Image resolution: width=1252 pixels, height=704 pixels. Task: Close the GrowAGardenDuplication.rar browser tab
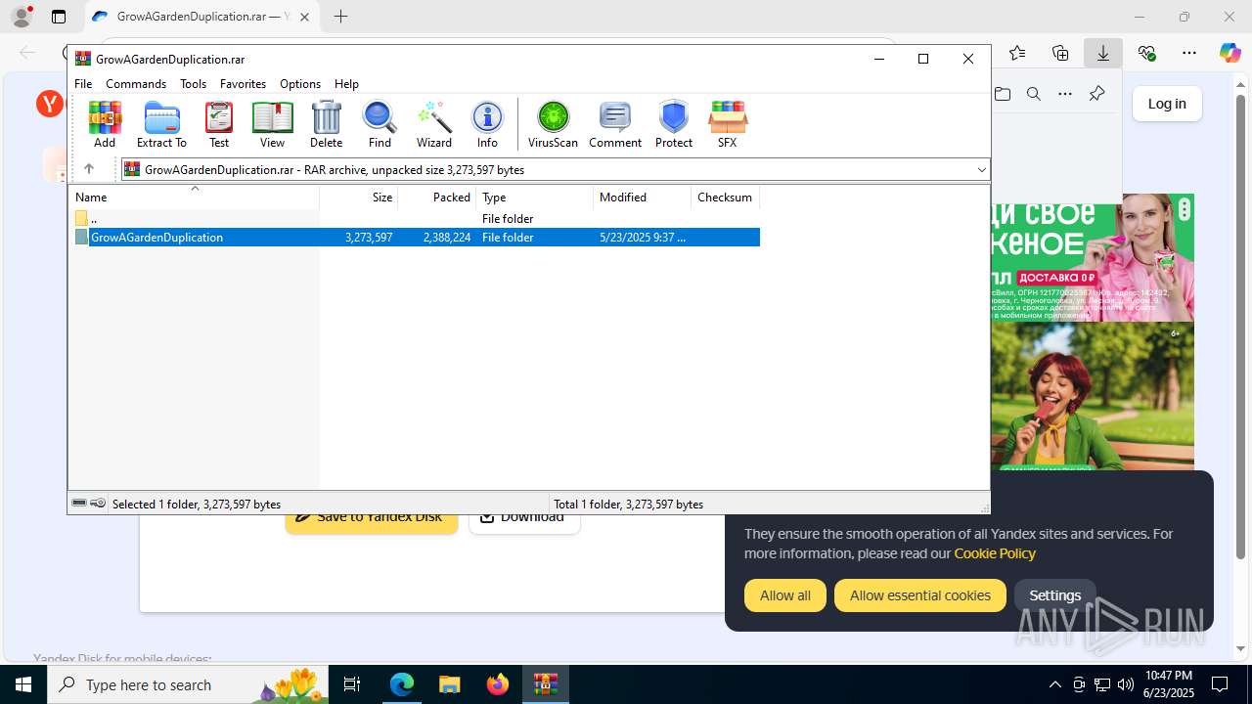tap(305, 17)
